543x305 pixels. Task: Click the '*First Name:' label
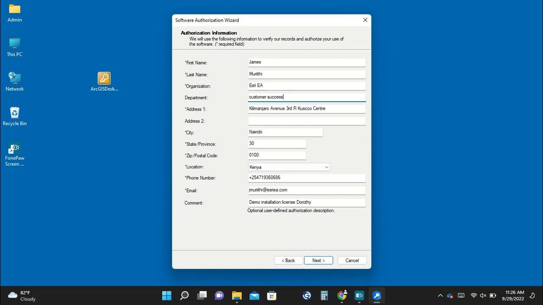click(x=196, y=63)
